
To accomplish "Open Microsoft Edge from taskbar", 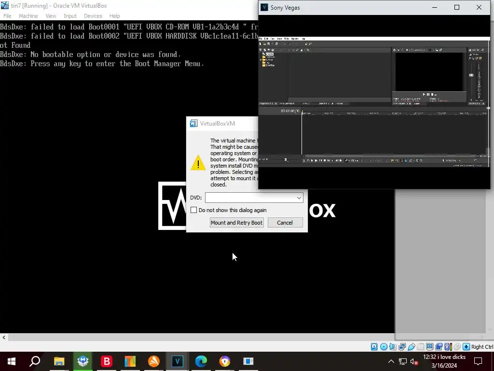I will tap(201, 361).
